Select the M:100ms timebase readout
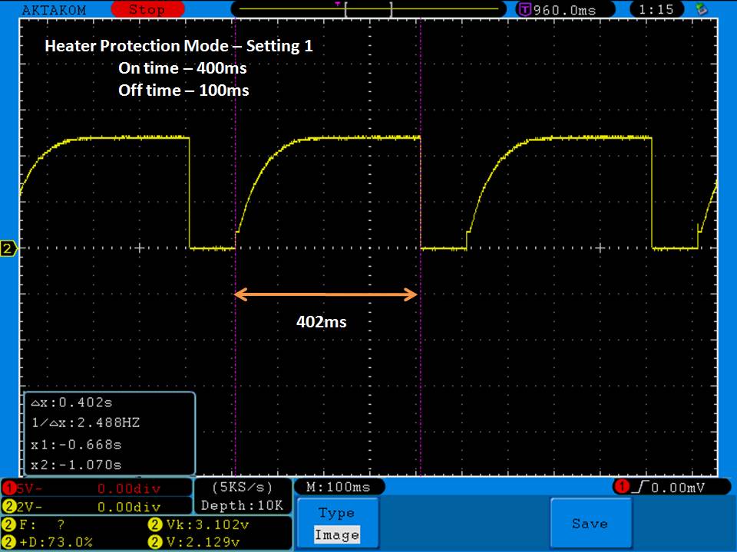 tap(338, 487)
